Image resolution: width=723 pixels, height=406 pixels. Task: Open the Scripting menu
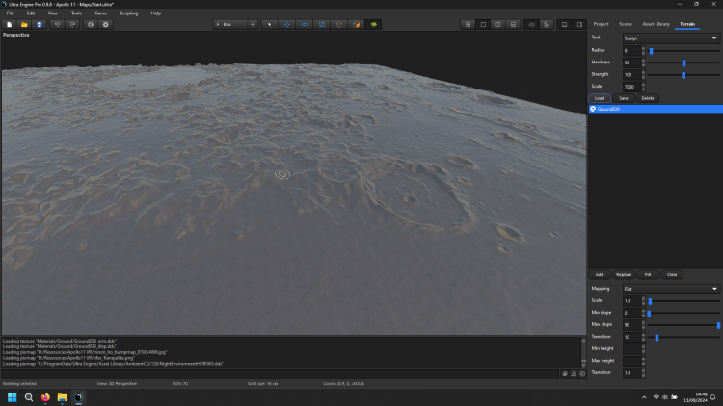coord(128,13)
